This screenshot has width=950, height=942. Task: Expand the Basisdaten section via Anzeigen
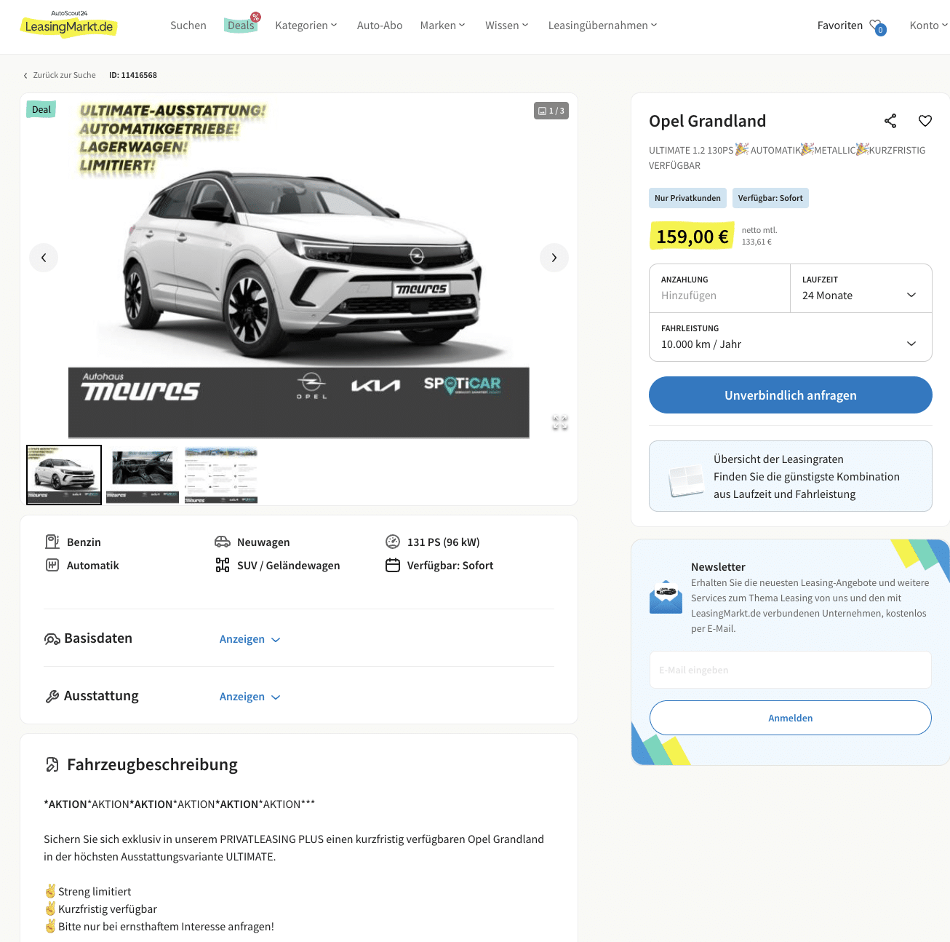pyautogui.click(x=250, y=639)
